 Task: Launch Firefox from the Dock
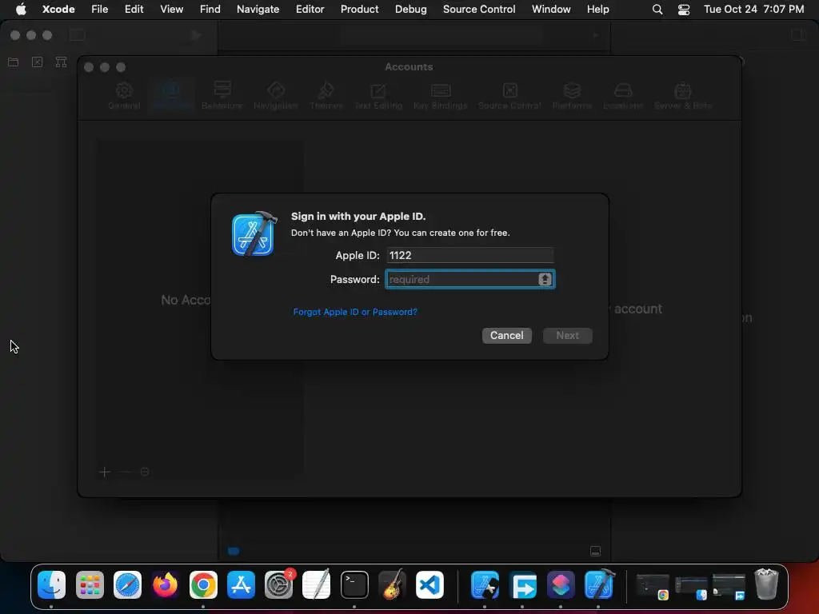pos(165,584)
